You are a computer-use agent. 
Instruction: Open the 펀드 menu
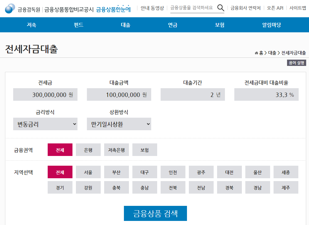click(x=79, y=25)
